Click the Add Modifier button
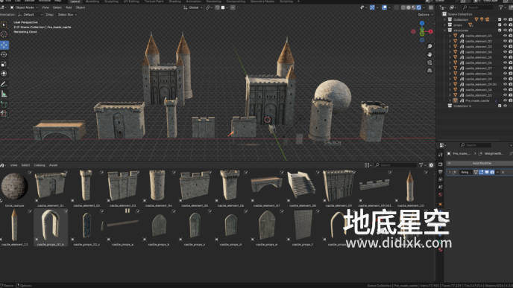Screen dimensions: 513x288 click(x=479, y=163)
